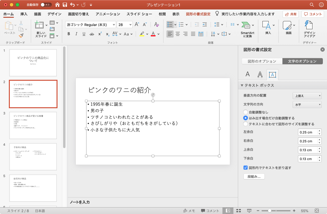This screenshot has height=214, width=327.
Task: Select slide 3 thumbnail
Action: coord(33,125)
